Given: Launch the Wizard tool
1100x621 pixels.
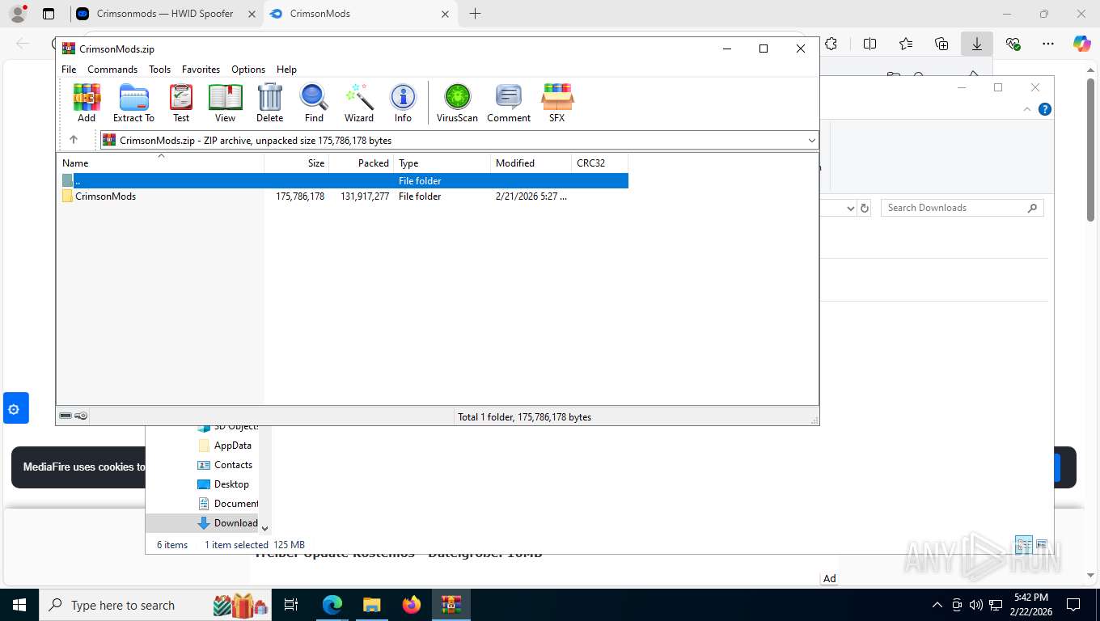Looking at the screenshot, I should click(x=359, y=103).
